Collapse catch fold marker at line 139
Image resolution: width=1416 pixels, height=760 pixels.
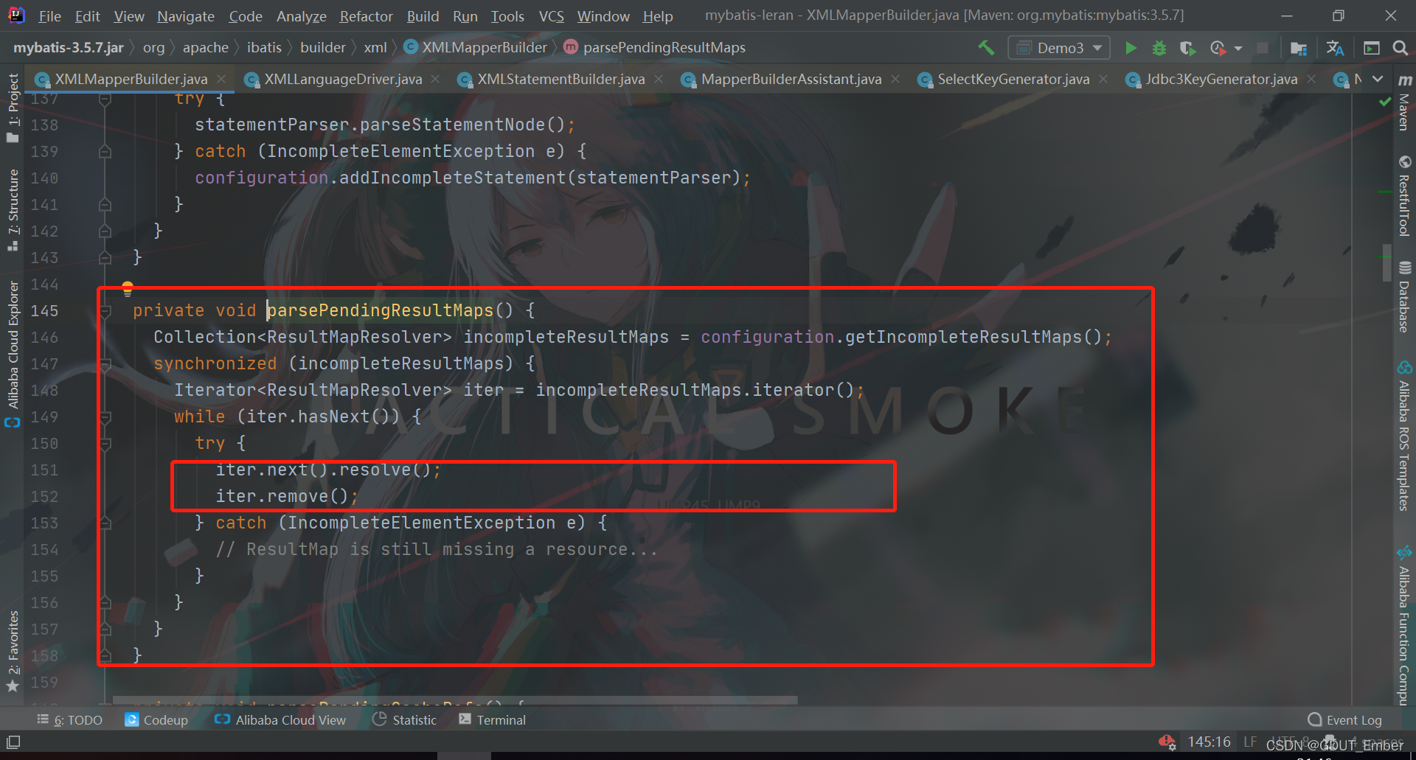click(x=105, y=152)
